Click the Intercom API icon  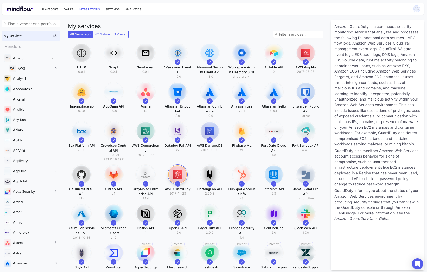tap(274, 175)
